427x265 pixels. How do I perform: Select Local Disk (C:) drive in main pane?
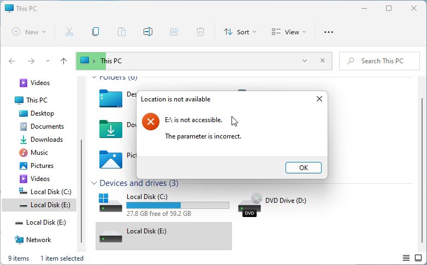click(164, 205)
